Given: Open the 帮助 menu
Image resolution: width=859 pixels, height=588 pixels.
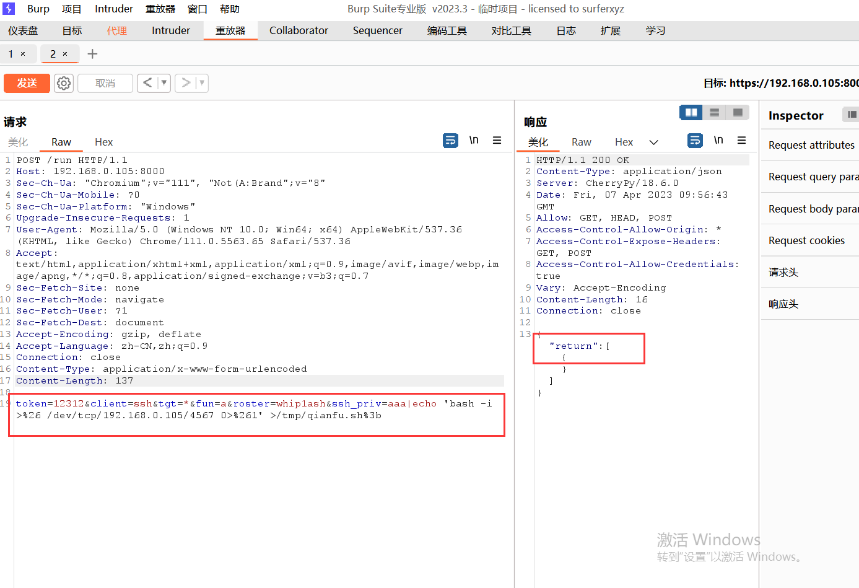Looking at the screenshot, I should click(x=230, y=9).
